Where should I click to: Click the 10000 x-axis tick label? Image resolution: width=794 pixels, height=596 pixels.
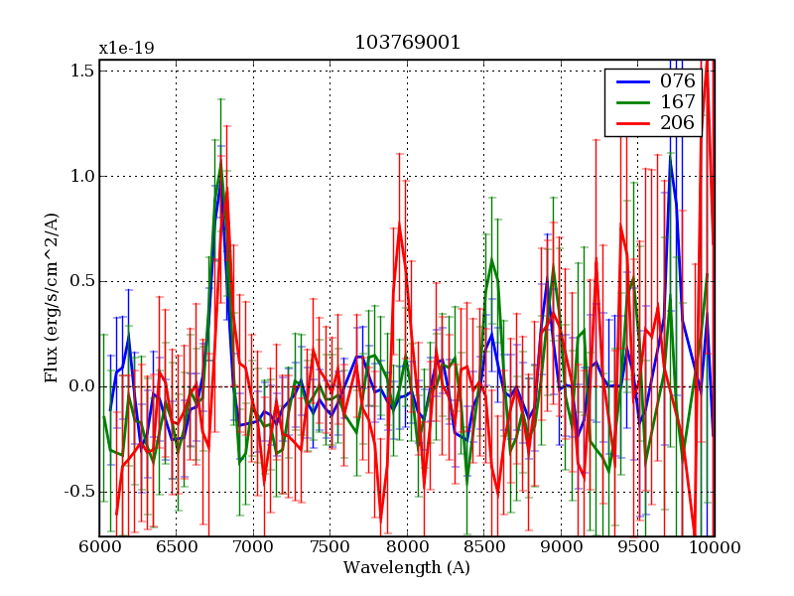click(714, 547)
